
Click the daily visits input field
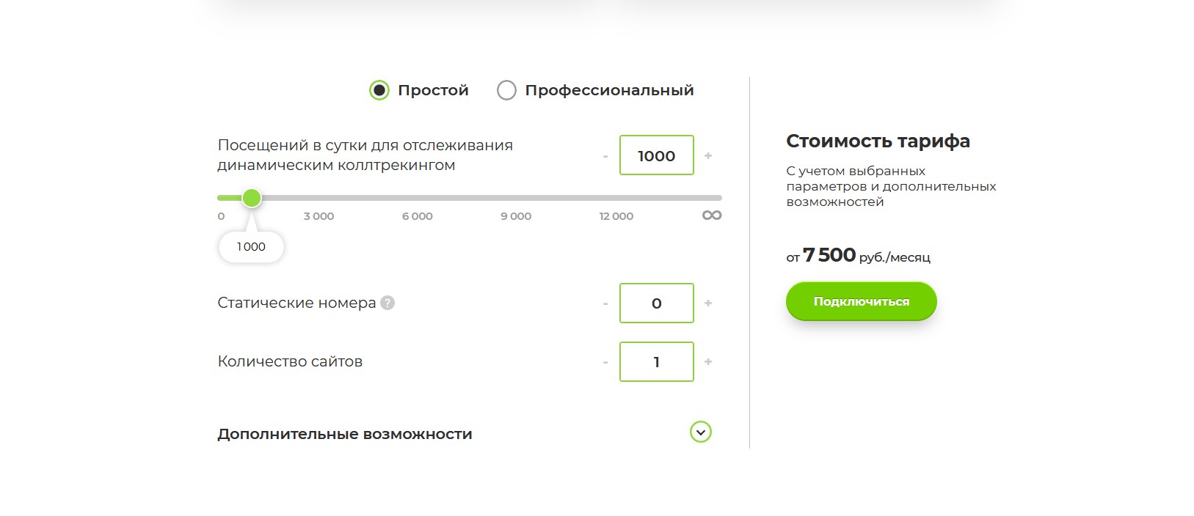point(656,155)
